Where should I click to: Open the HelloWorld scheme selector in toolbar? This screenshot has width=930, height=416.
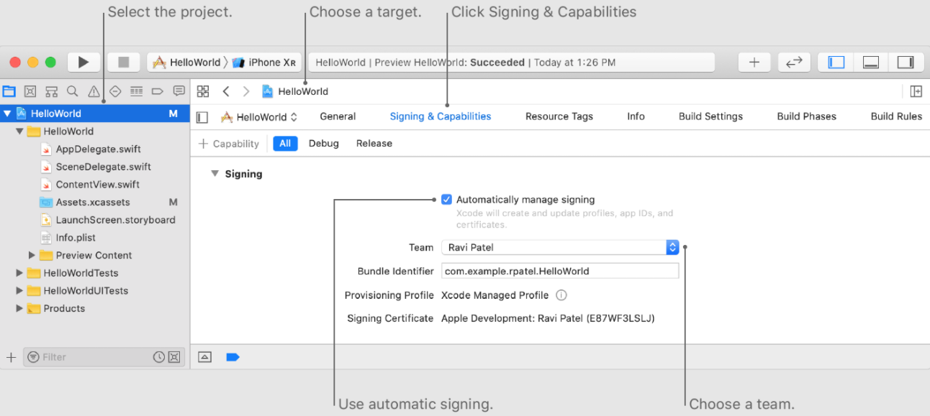coord(186,63)
